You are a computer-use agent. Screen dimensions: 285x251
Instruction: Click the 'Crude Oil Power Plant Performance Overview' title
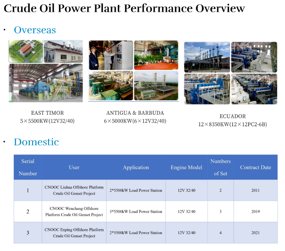[x=124, y=8]
